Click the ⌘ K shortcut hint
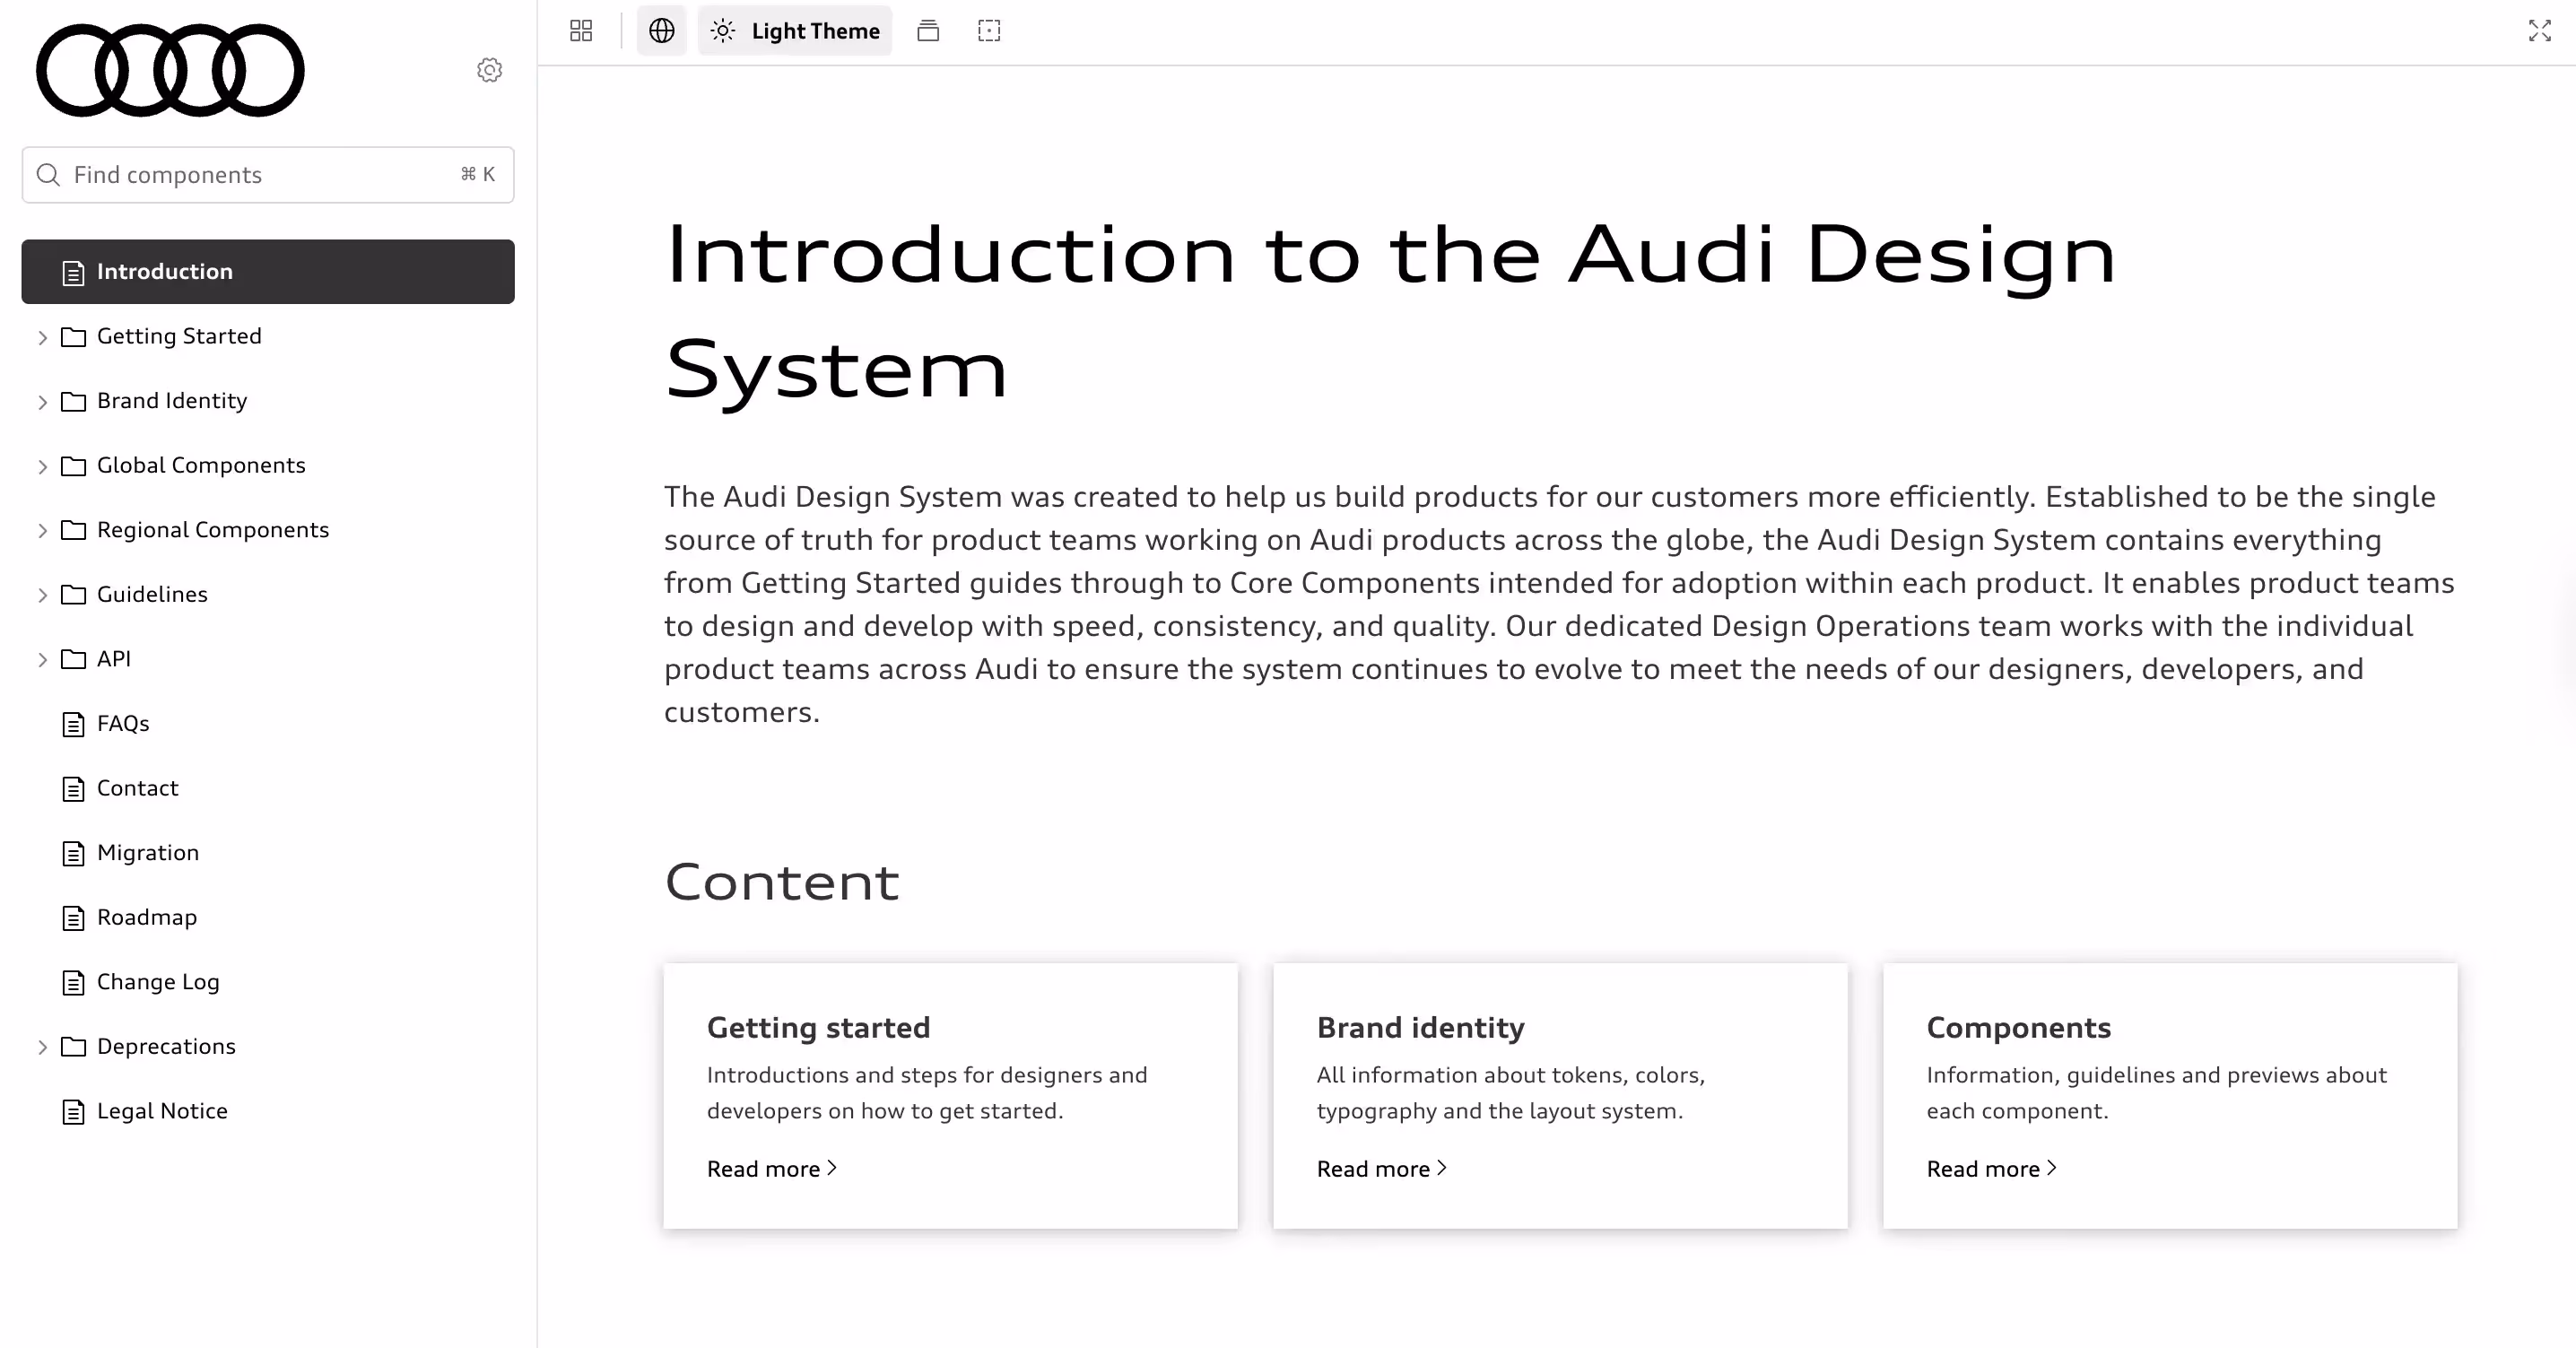2576x1348 pixels. coord(478,174)
